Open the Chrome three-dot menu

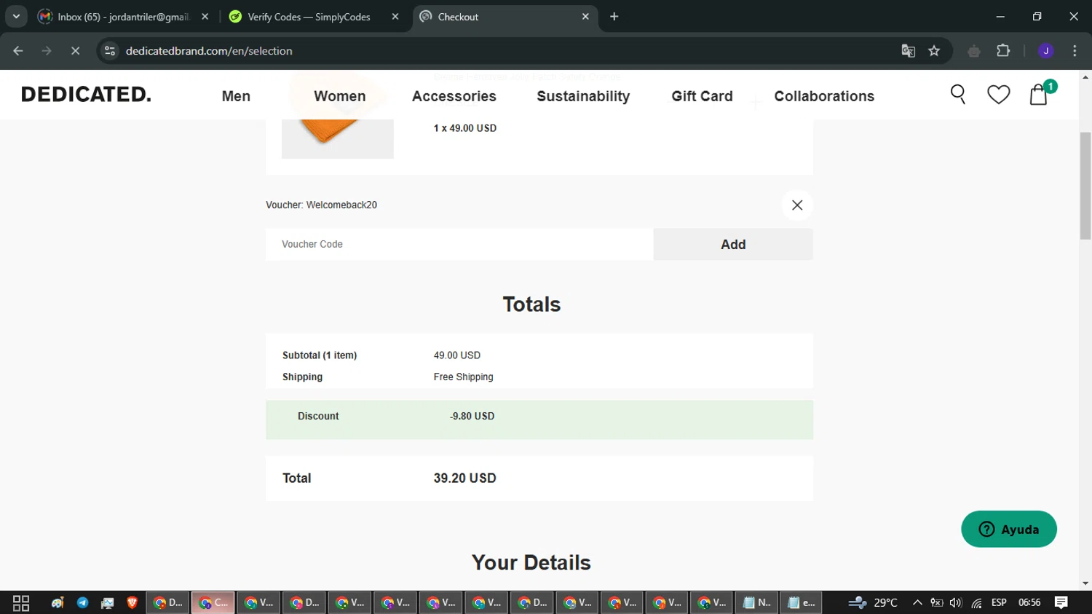(1075, 51)
